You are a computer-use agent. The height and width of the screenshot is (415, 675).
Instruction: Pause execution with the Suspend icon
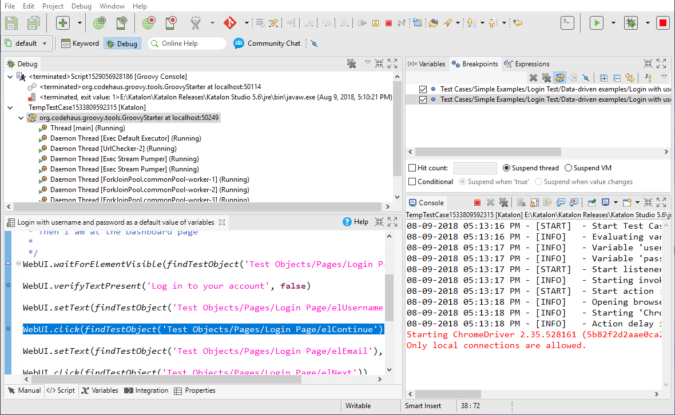[x=375, y=23]
